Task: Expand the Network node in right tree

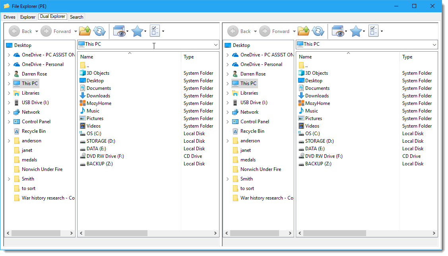Action: [227, 112]
